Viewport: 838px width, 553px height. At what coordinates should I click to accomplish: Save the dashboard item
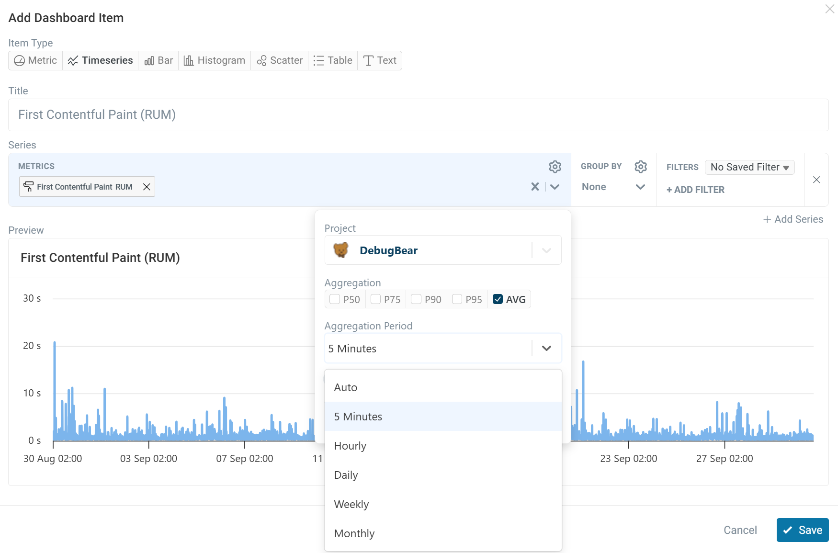click(803, 530)
